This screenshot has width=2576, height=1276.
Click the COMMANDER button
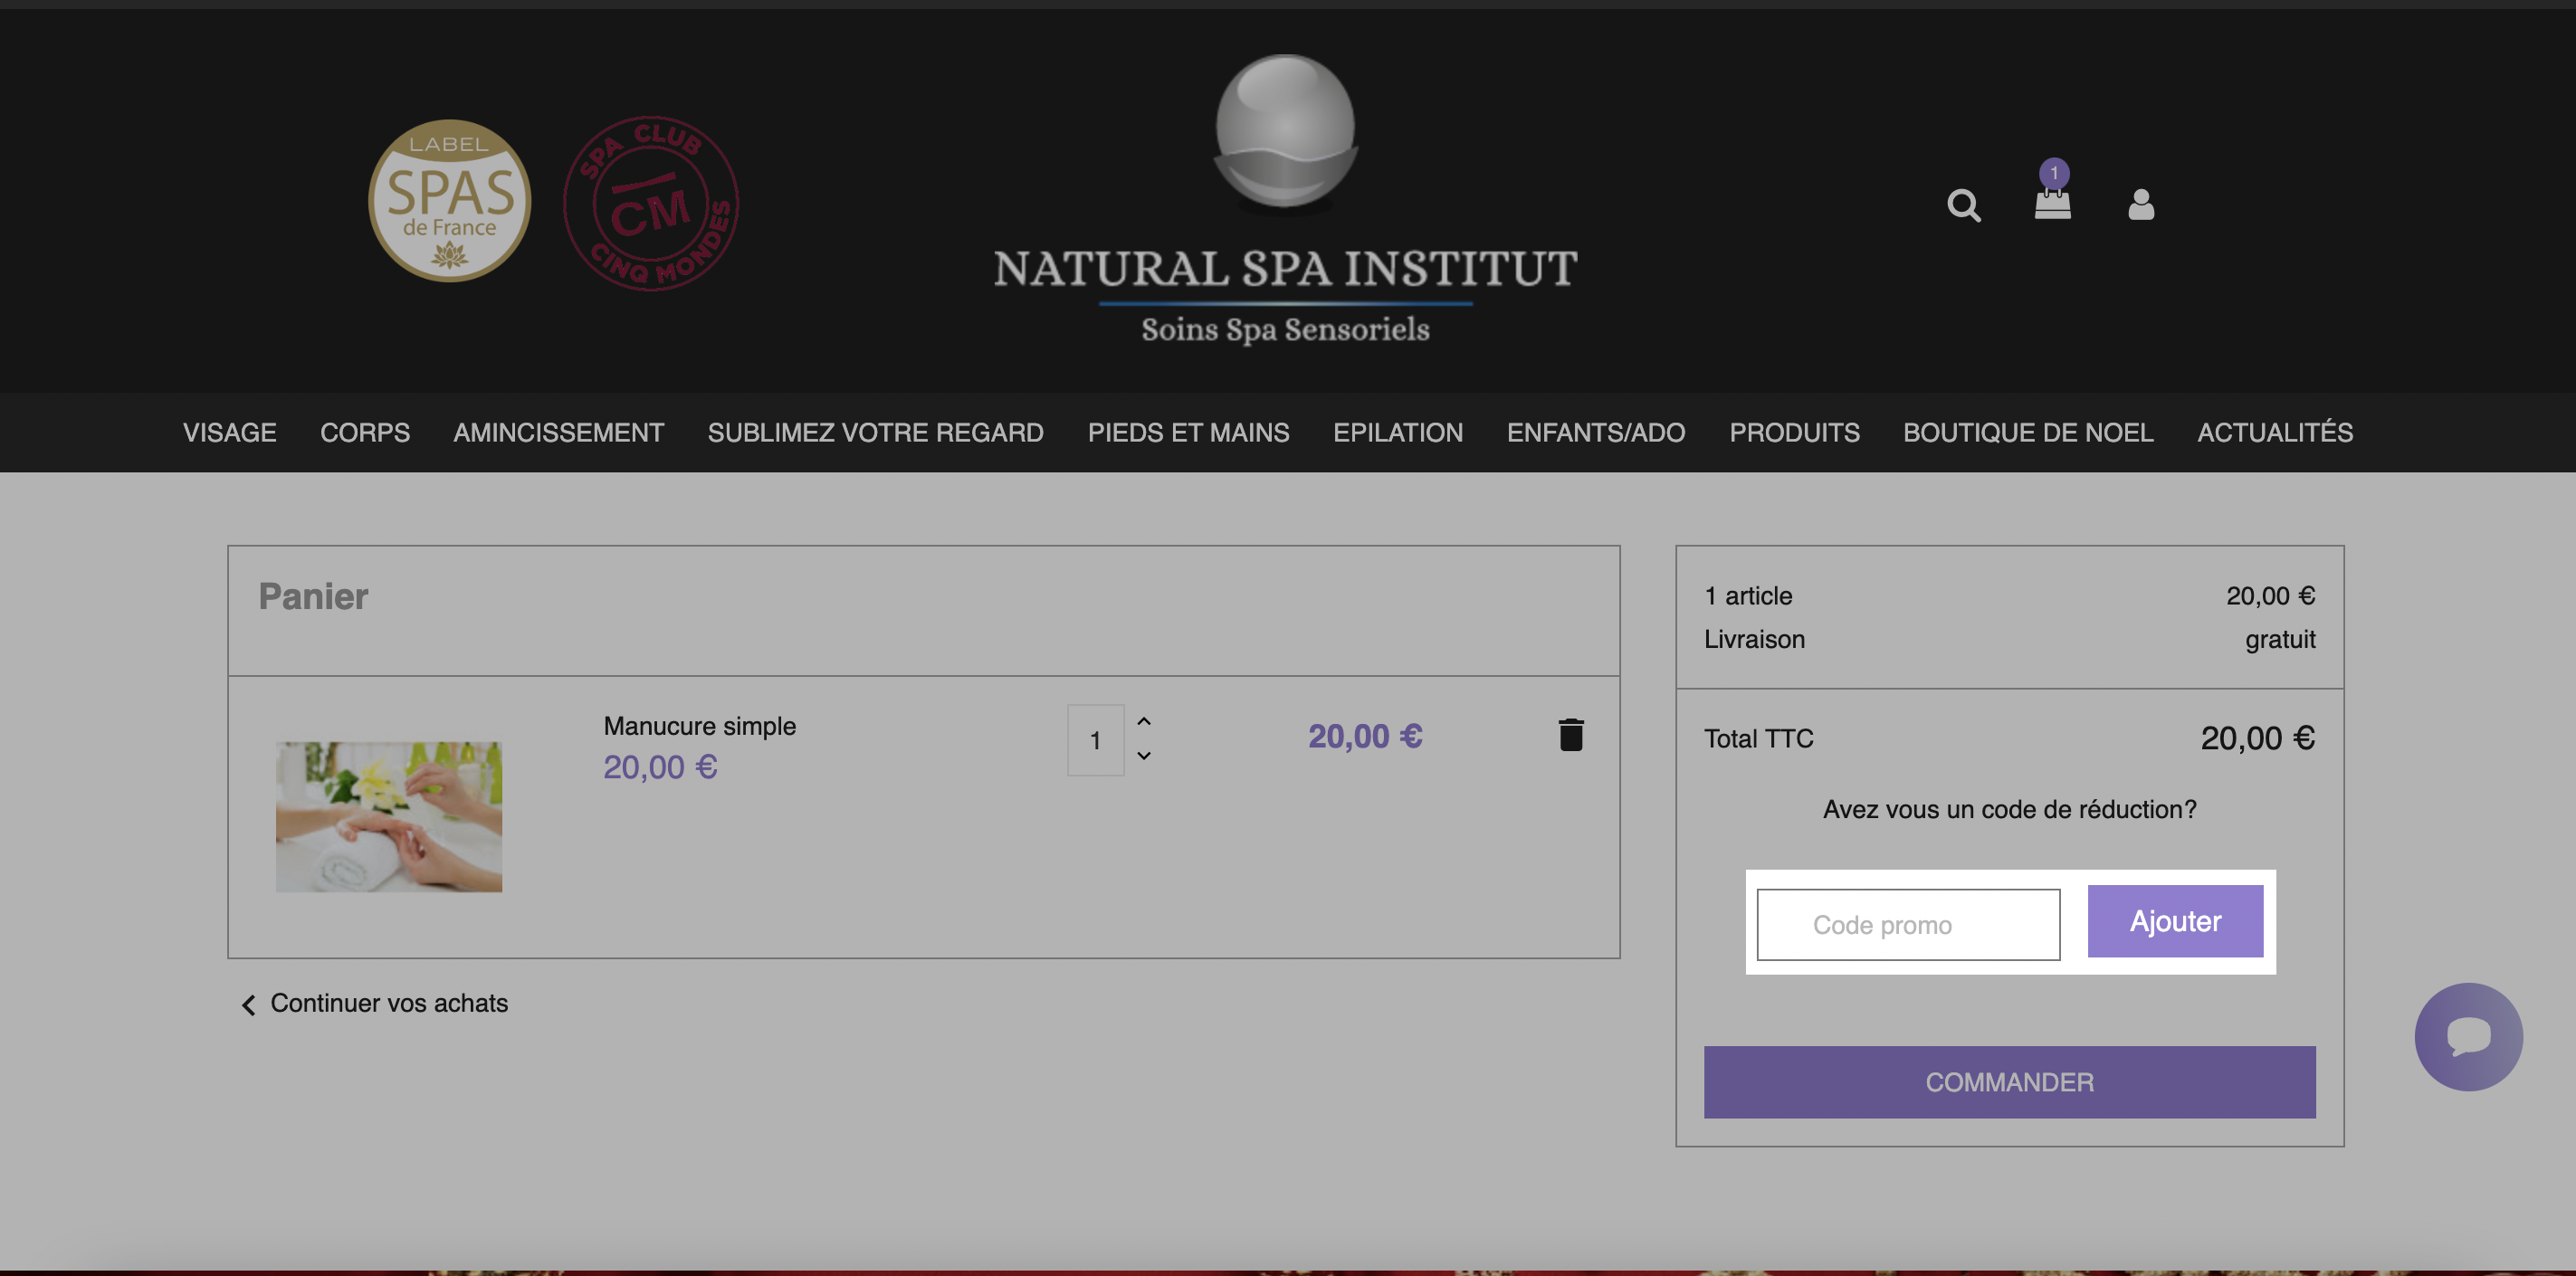(x=2009, y=1082)
